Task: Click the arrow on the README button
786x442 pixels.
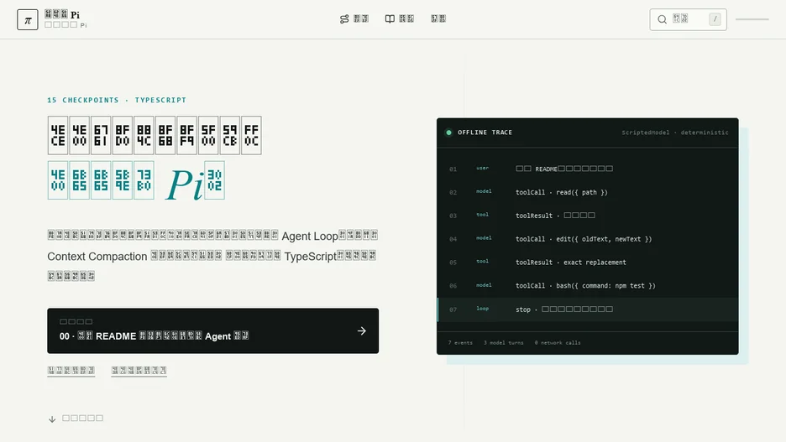Action: point(361,331)
